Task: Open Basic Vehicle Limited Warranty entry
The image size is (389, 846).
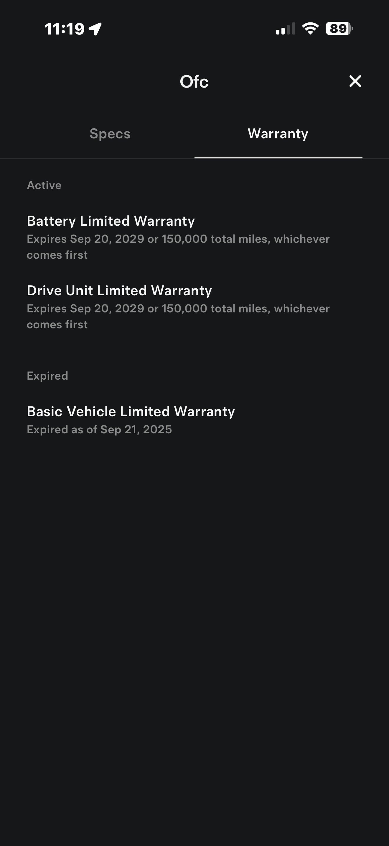Action: [131, 411]
